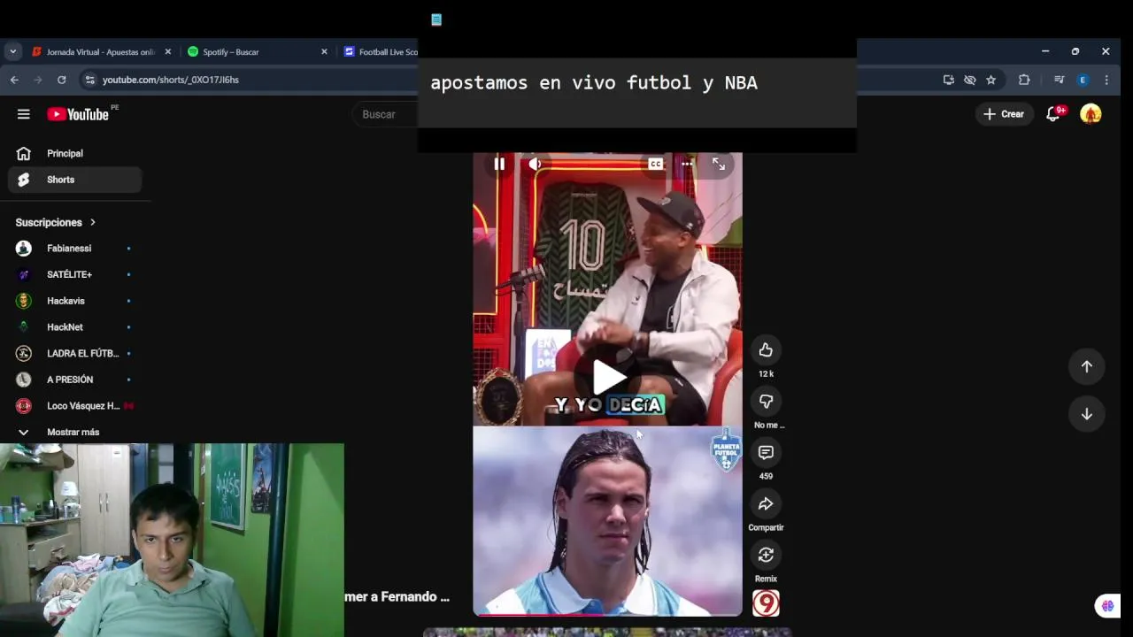This screenshot has height=637, width=1133.
Task: Open LADRA EL FÚTB... channel
Action: (x=75, y=353)
